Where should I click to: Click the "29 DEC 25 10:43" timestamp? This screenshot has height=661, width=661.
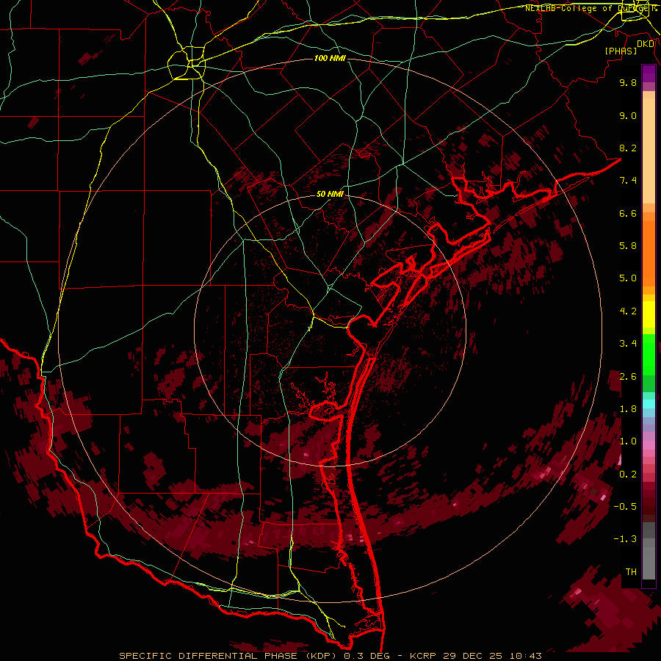(492, 656)
